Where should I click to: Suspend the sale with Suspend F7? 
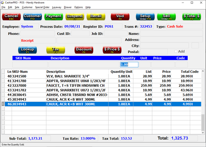pyautogui.click(x=75, y=17)
